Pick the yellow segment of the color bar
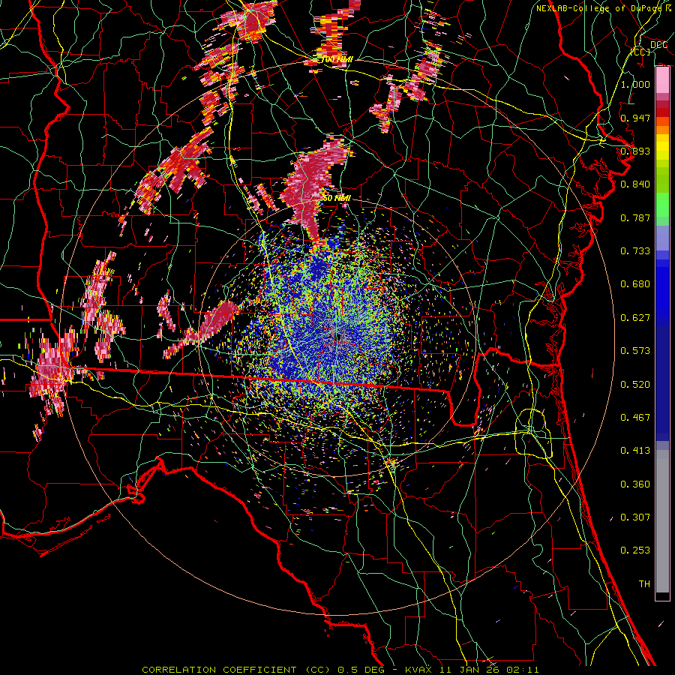675x675 pixels. [662, 148]
